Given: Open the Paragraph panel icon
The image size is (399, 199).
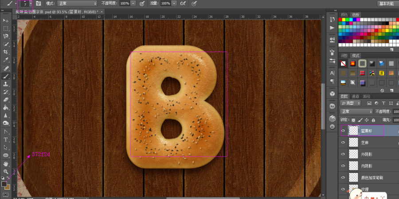Looking at the screenshot, I should click(332, 81).
